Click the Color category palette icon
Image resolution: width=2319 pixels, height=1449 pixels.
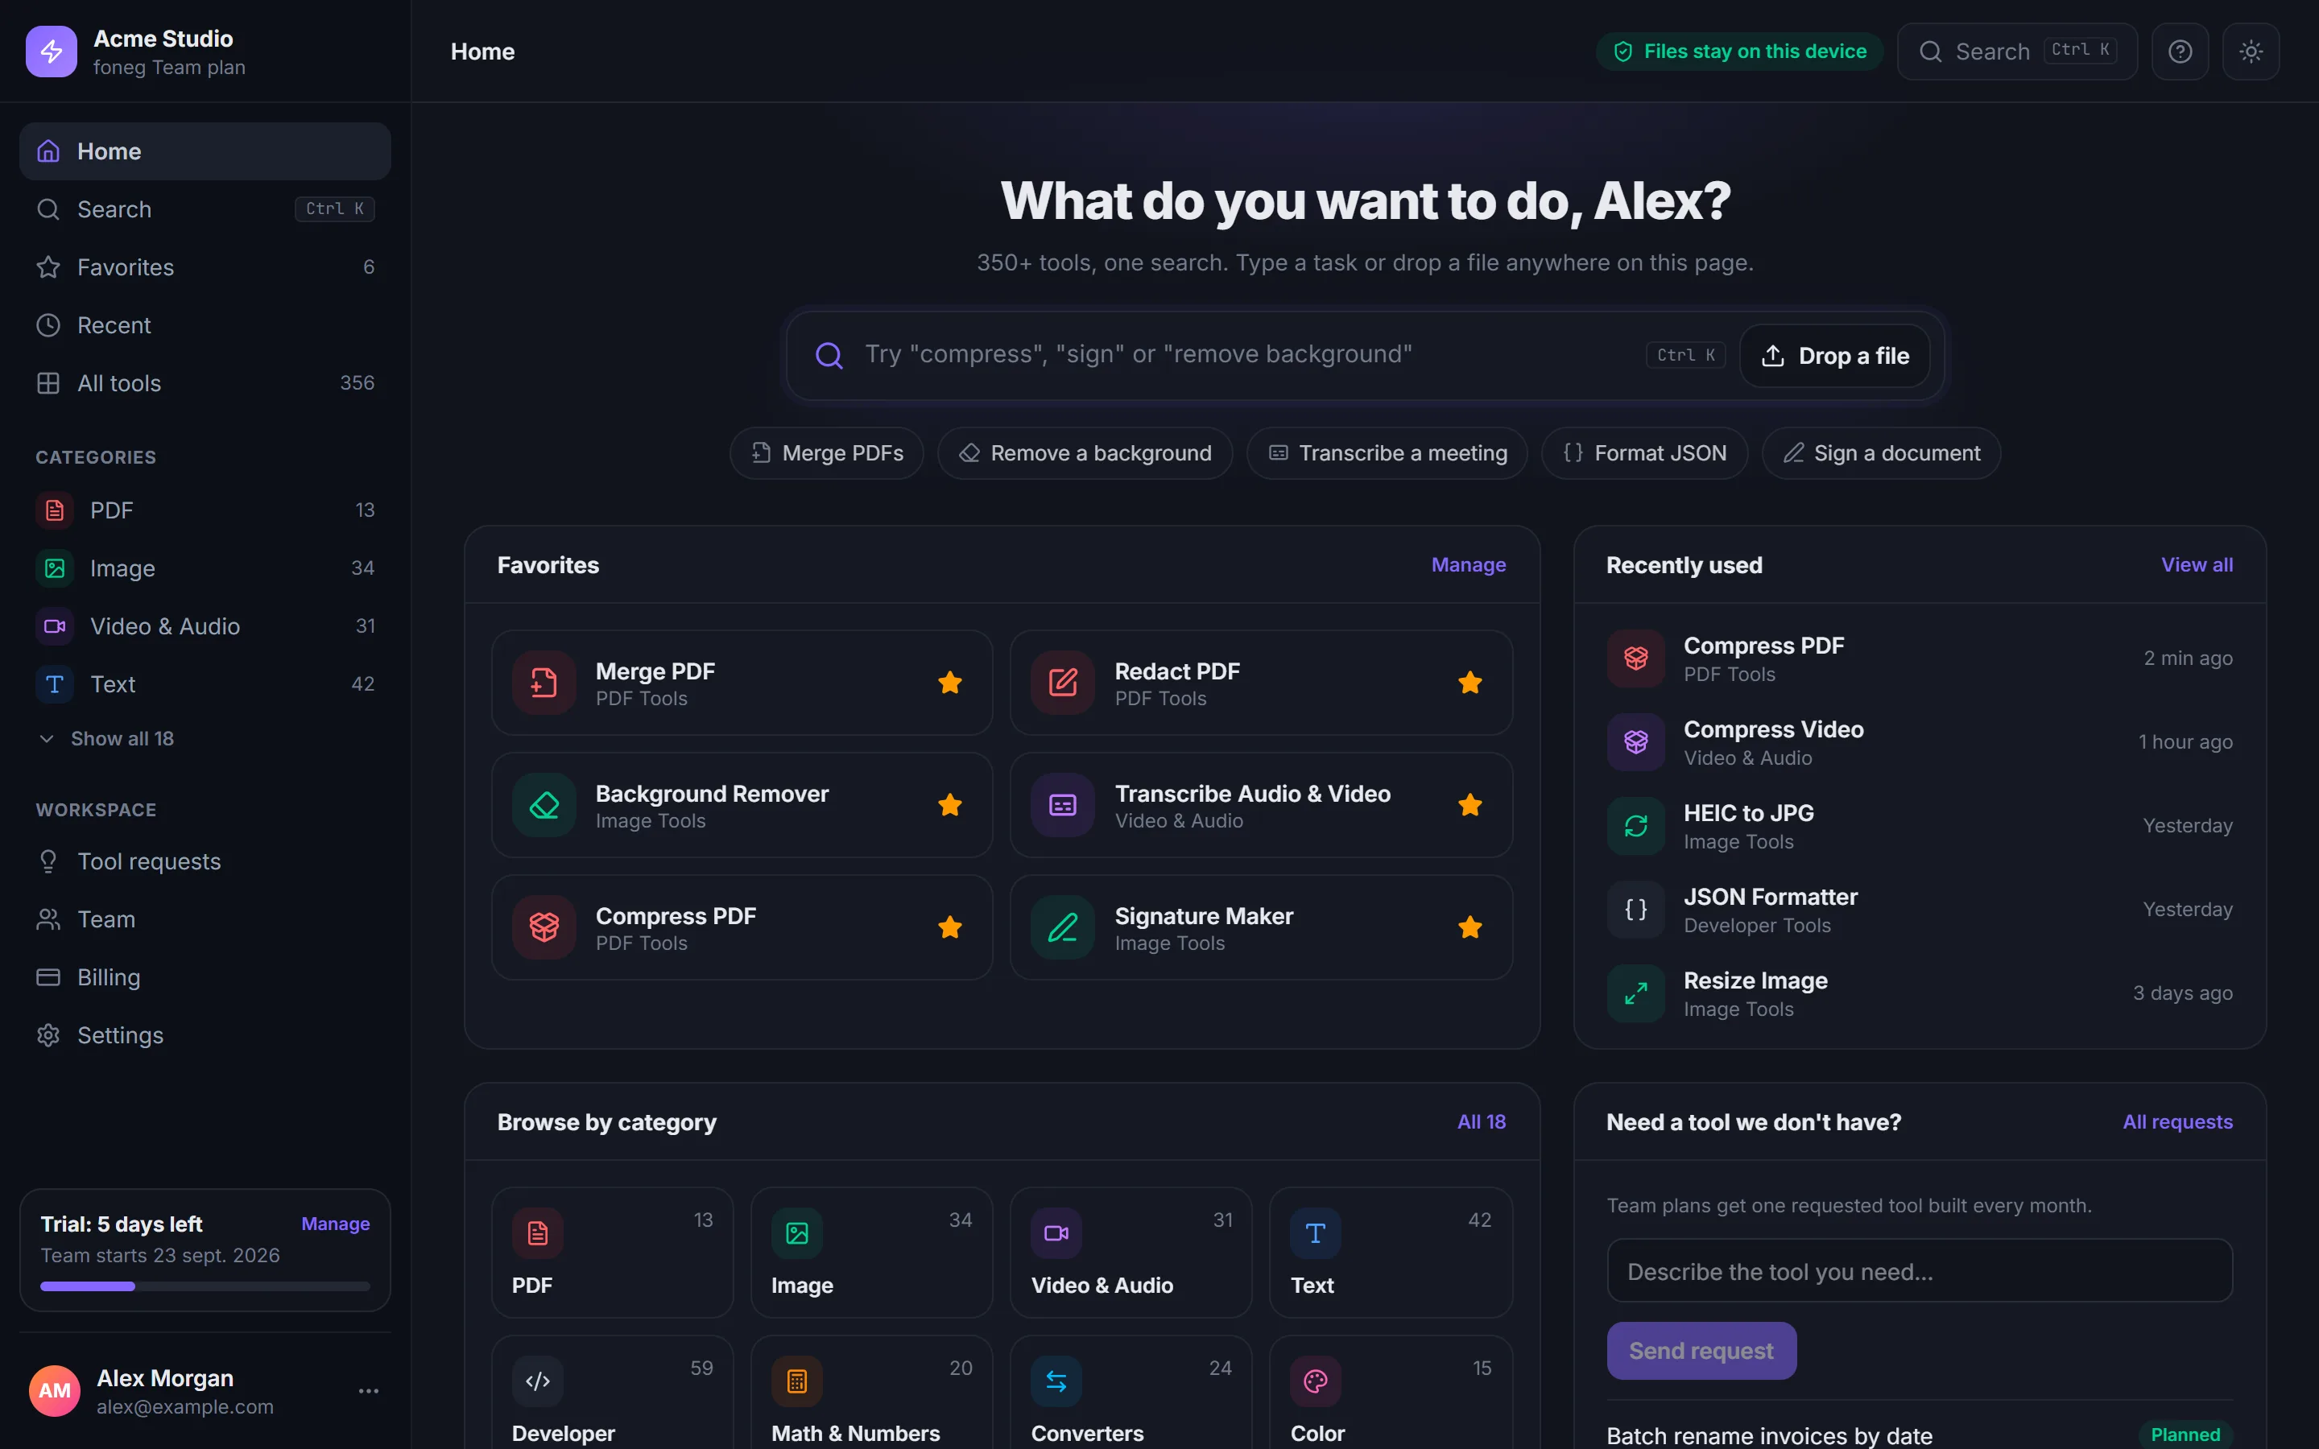(x=1315, y=1381)
